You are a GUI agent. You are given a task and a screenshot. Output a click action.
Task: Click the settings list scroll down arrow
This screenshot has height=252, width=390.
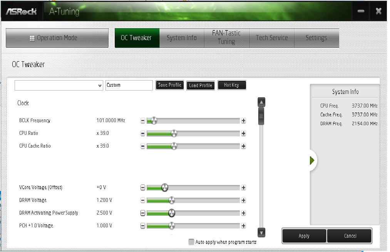[261, 233]
